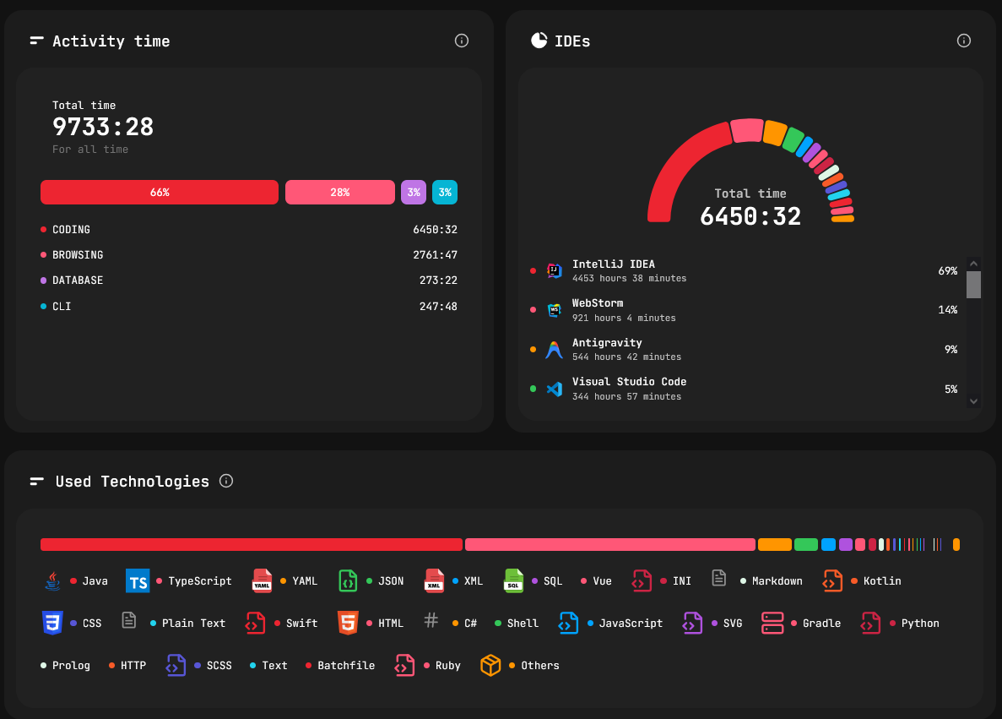Select the TypeScript icon

138,580
